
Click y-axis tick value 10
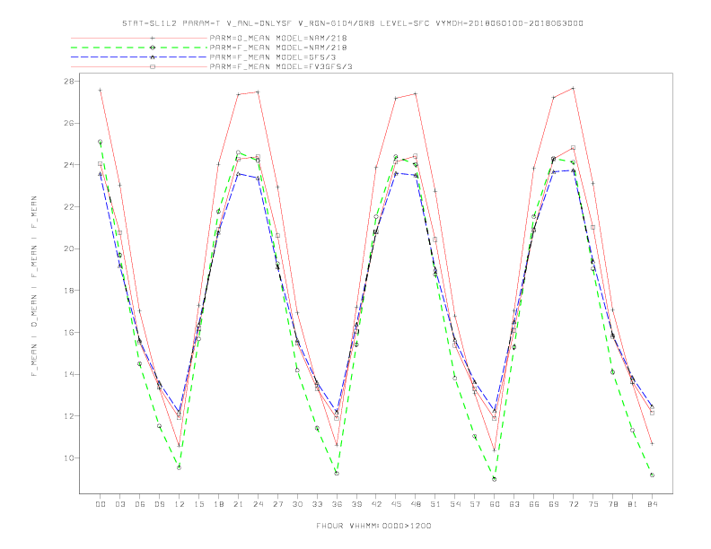69,458
